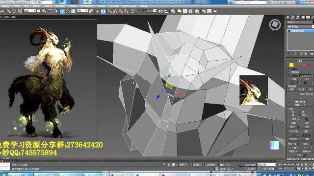Image resolution: width=314 pixels, height=176 pixels.
Task: Click the Use Pivot Point Center icon
Action: tap(91, 11)
